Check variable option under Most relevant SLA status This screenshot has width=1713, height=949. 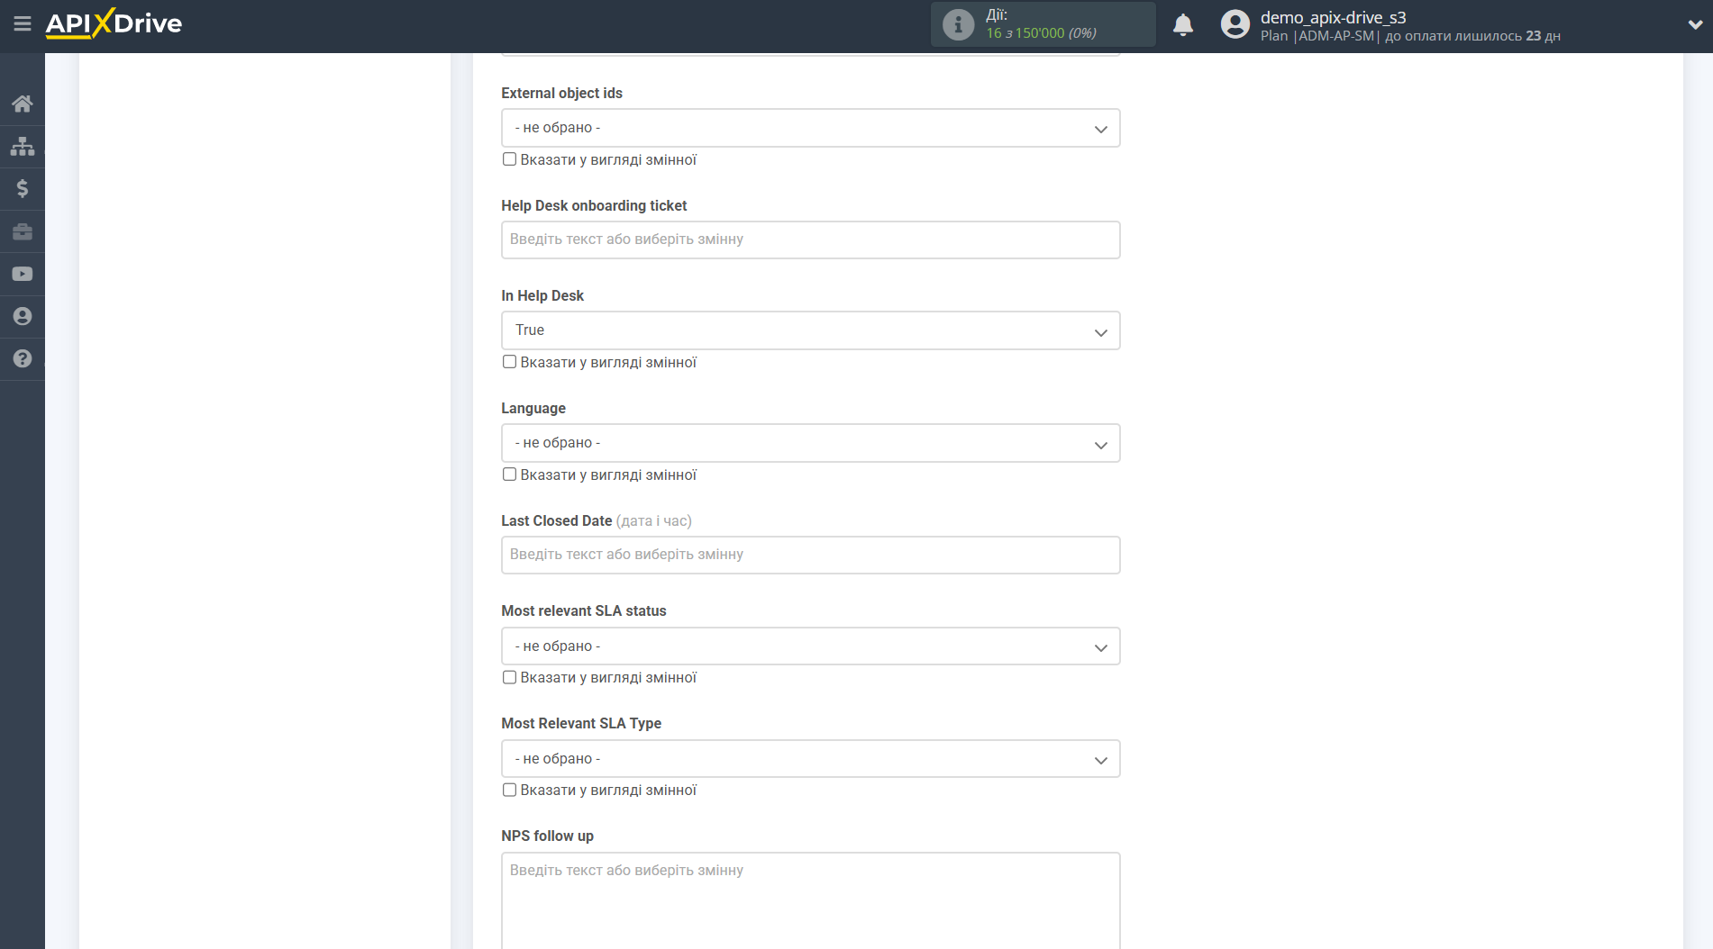click(x=510, y=677)
